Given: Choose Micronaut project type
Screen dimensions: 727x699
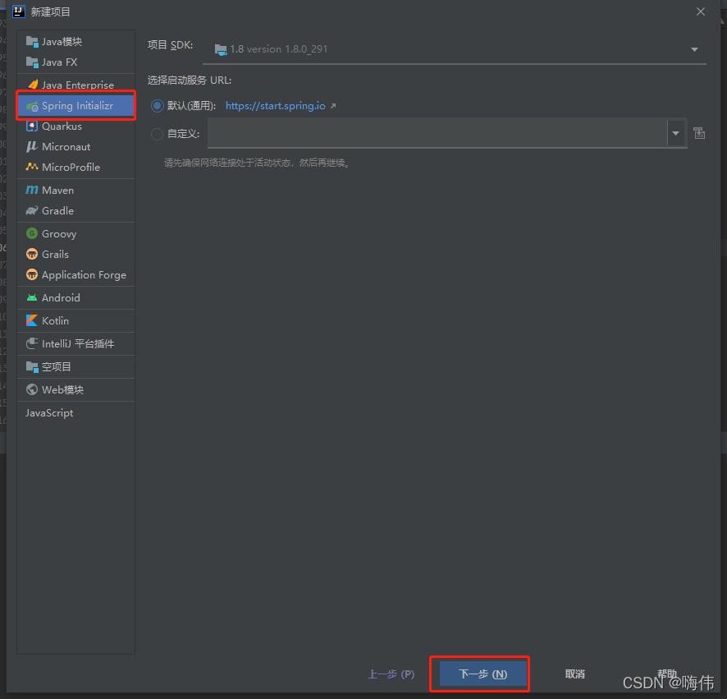Looking at the screenshot, I should pyautogui.click(x=75, y=147).
